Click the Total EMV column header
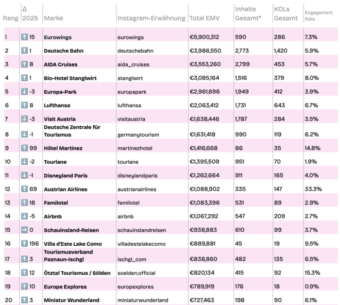The height and width of the screenshot is (305, 340). (205, 18)
